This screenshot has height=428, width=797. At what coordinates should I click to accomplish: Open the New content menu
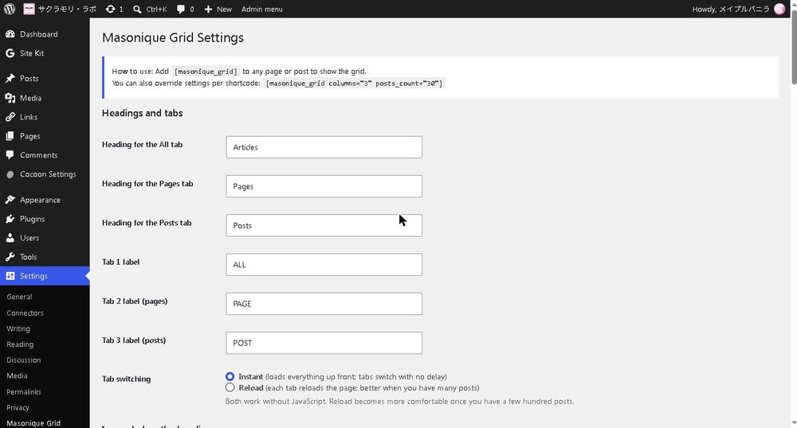[x=218, y=9]
